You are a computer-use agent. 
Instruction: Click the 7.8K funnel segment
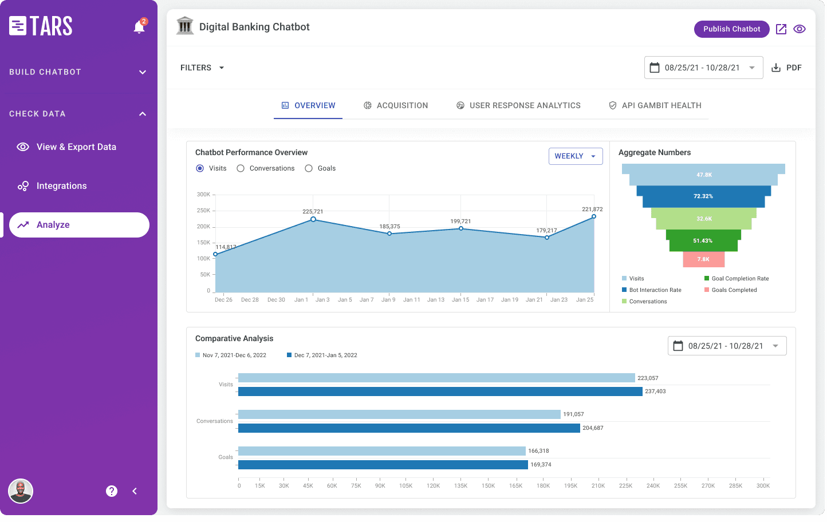pyautogui.click(x=705, y=260)
